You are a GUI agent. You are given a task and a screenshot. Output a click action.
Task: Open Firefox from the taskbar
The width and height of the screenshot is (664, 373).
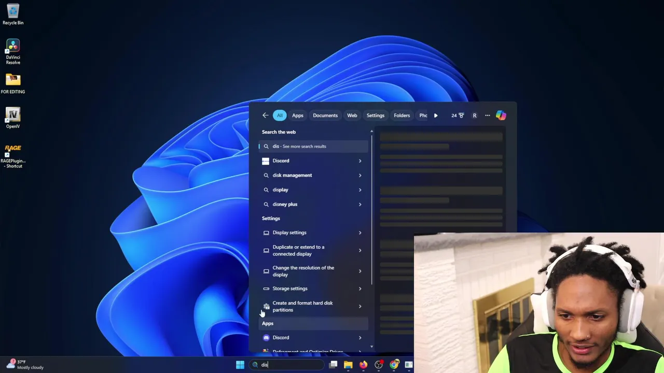[x=363, y=365]
